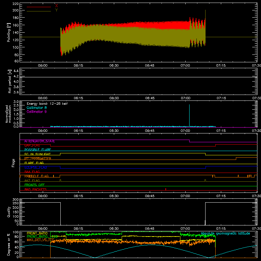Click the SAA_FLAG flag label
This screenshot has width=261, height=261.
tap(32, 172)
